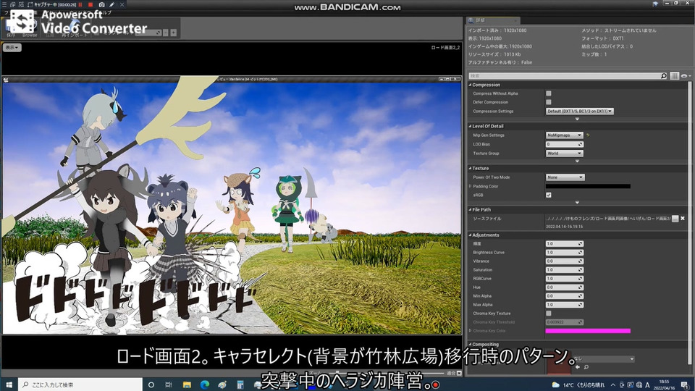Edit the LOD Bias value field
This screenshot has width=695, height=391.
point(564,144)
